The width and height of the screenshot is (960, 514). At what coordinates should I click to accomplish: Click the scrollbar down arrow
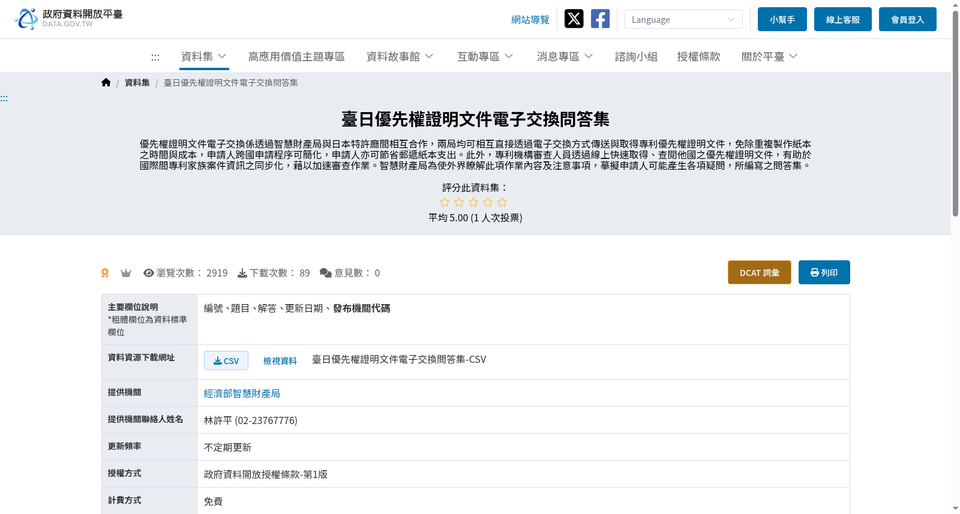tap(955, 509)
